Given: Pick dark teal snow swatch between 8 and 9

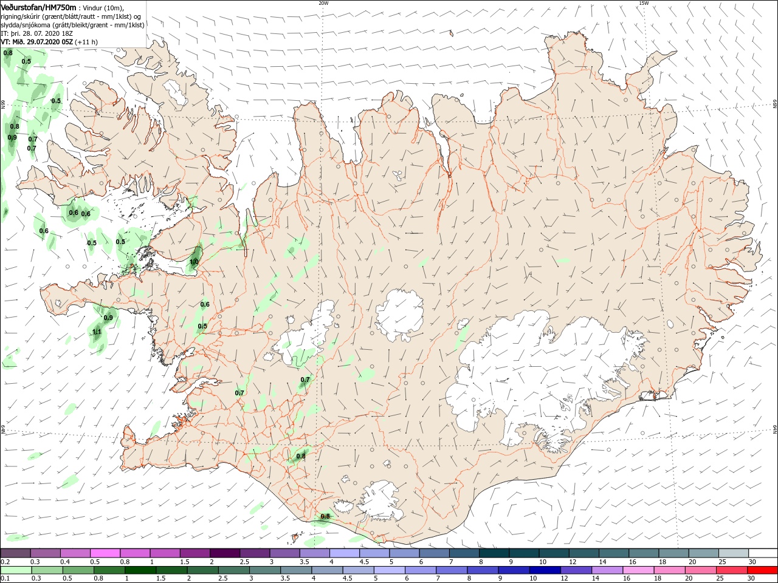Looking at the screenshot, I should point(494,553).
